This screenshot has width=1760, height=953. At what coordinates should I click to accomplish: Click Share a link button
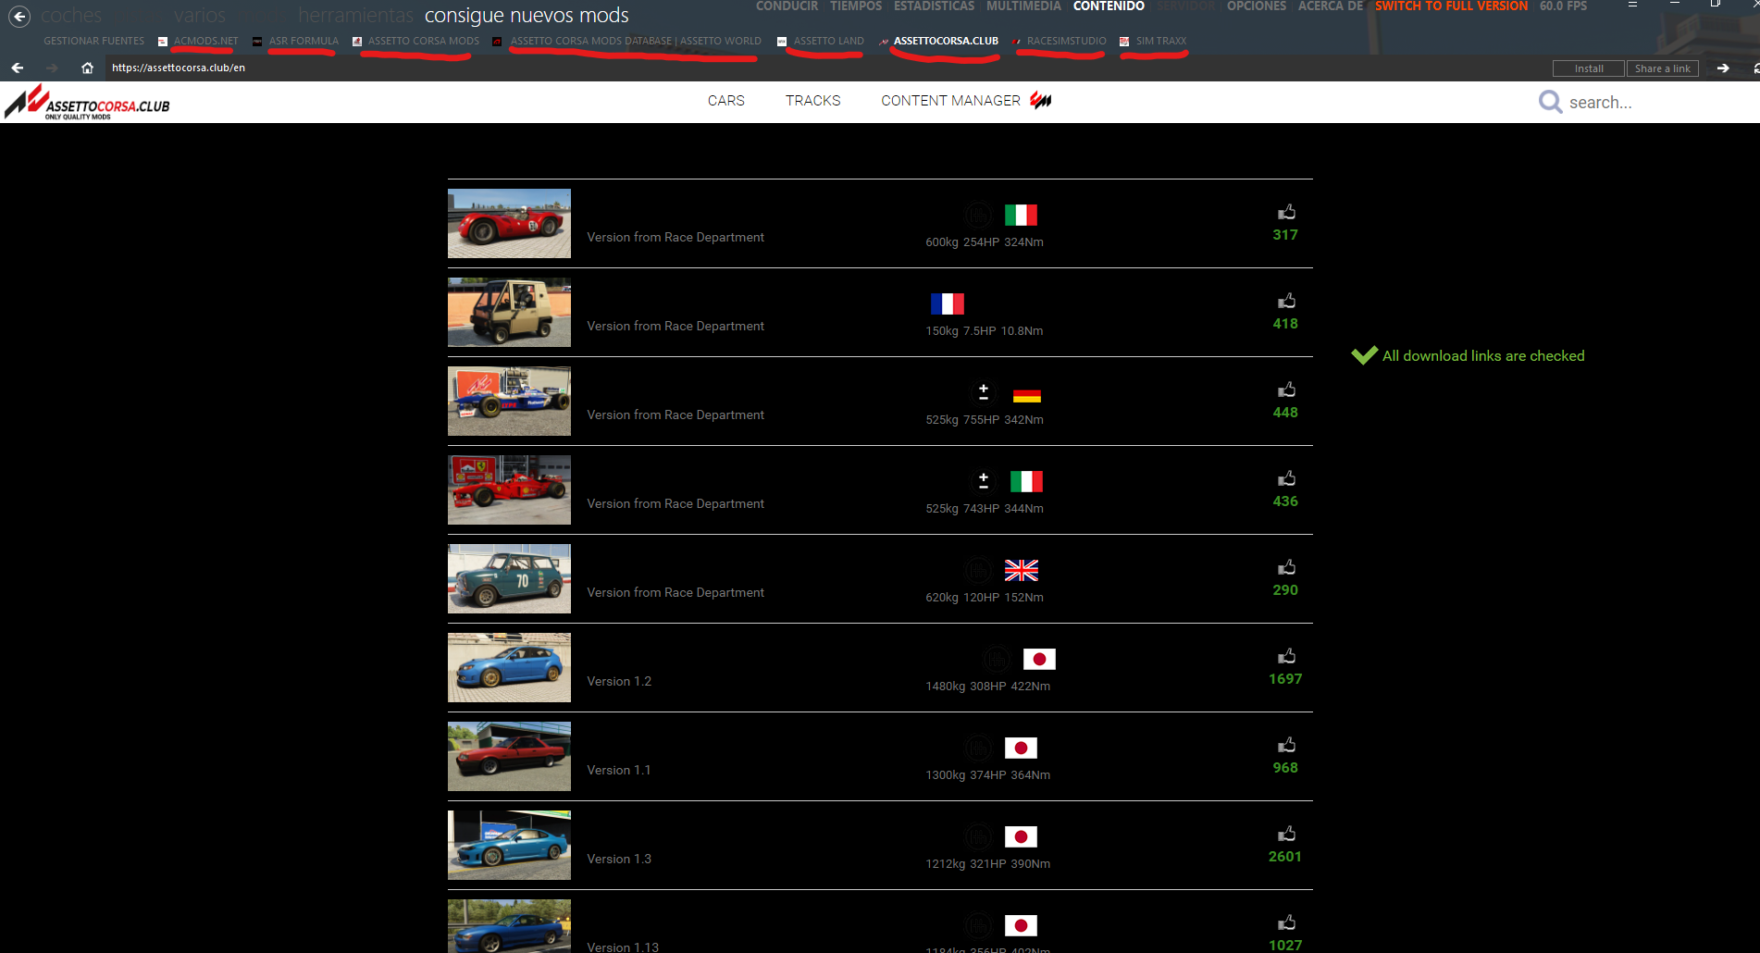click(x=1662, y=68)
